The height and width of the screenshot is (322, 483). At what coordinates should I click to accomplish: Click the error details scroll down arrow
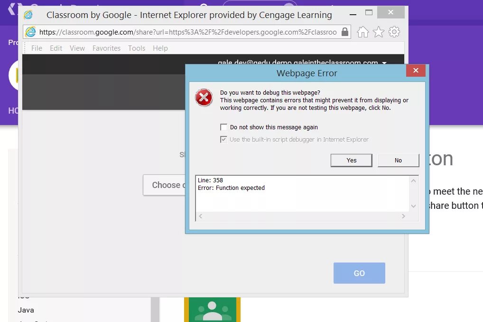[413, 206]
